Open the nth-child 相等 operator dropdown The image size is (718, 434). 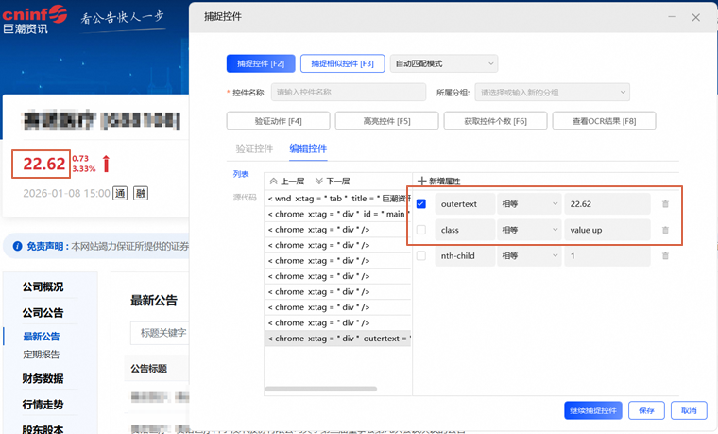click(529, 255)
